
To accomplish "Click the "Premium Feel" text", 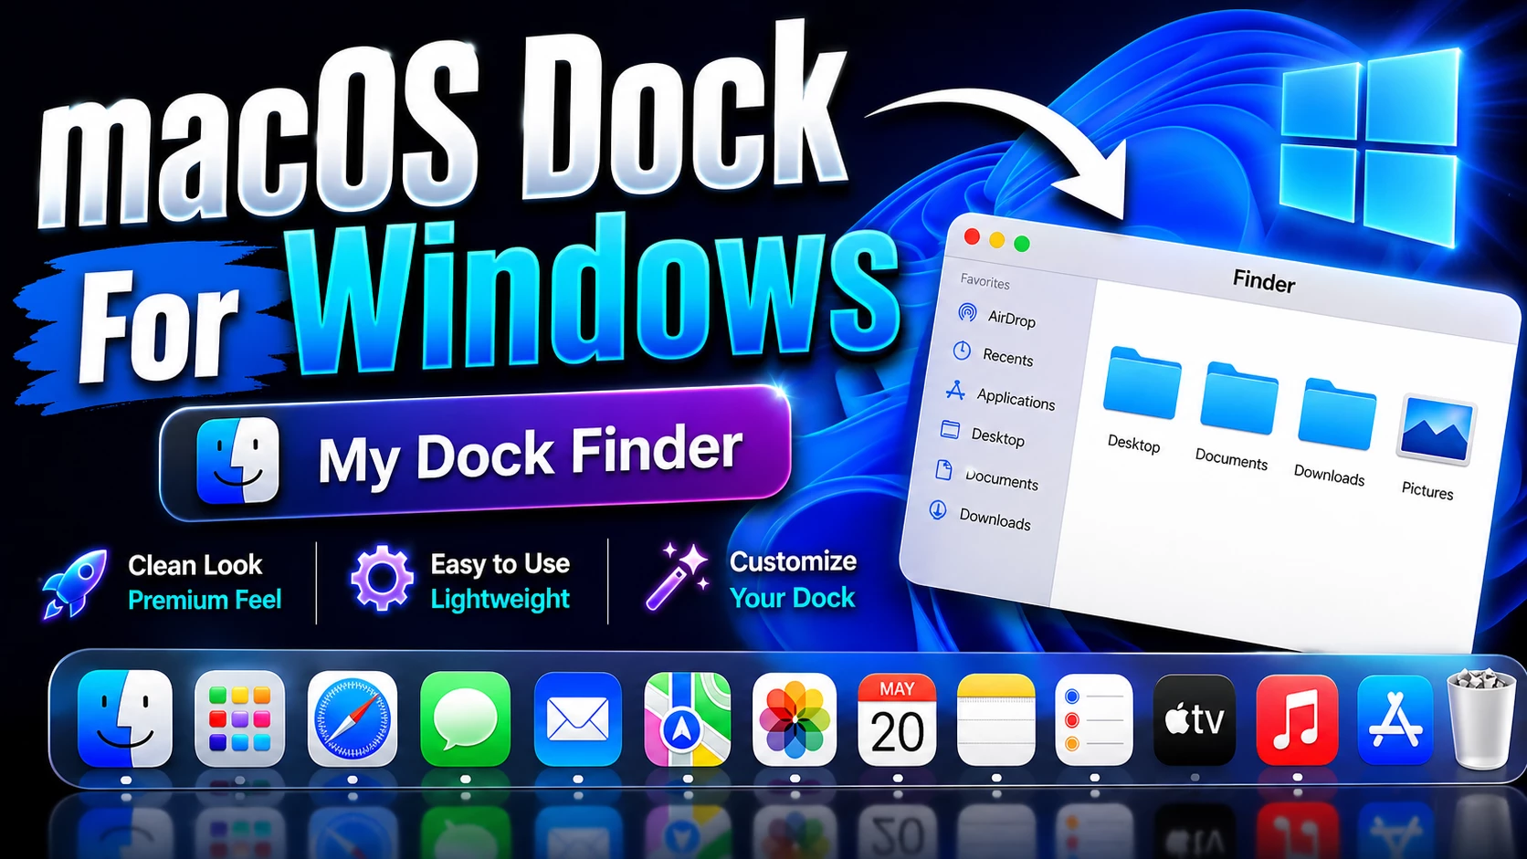I will pos(205,600).
